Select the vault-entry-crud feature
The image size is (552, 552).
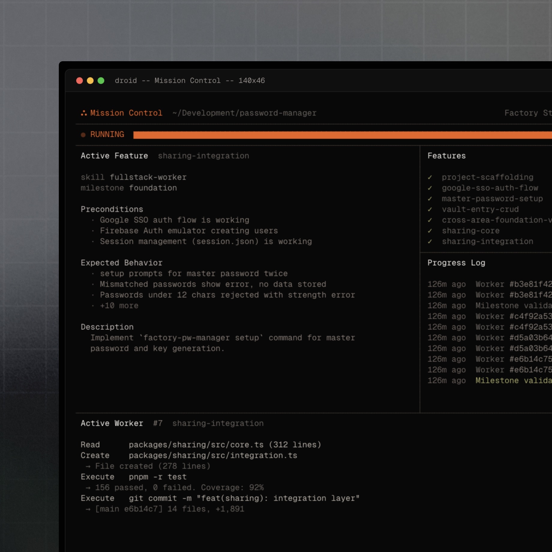[x=480, y=209]
